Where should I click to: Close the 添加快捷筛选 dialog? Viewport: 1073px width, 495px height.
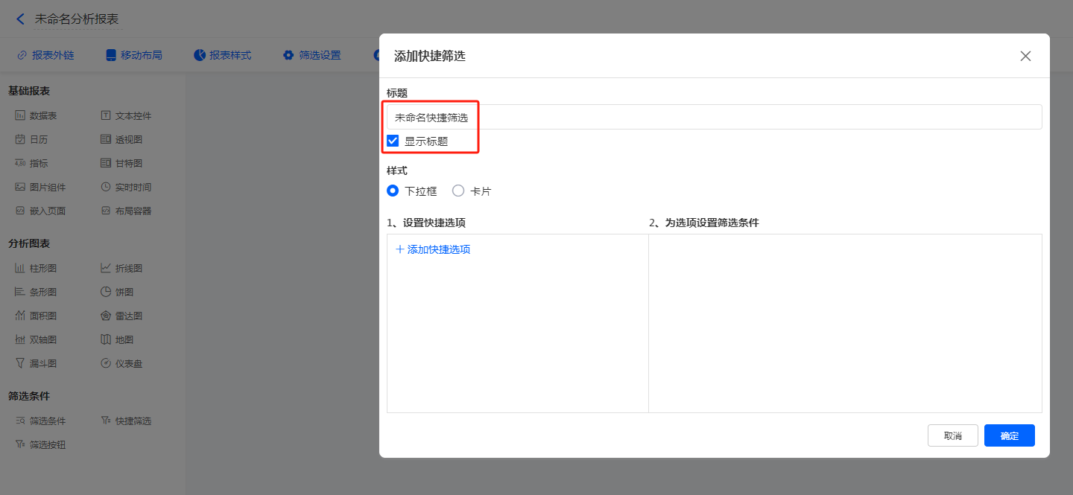pyautogui.click(x=1025, y=56)
